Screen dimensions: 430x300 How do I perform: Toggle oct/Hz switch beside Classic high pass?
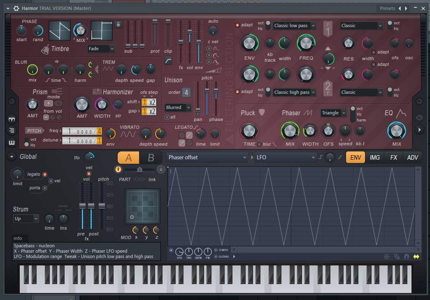(268, 93)
